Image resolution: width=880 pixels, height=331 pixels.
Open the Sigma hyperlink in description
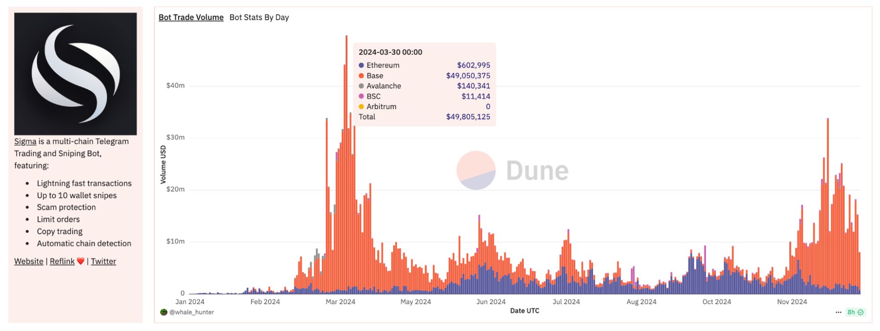click(x=25, y=141)
